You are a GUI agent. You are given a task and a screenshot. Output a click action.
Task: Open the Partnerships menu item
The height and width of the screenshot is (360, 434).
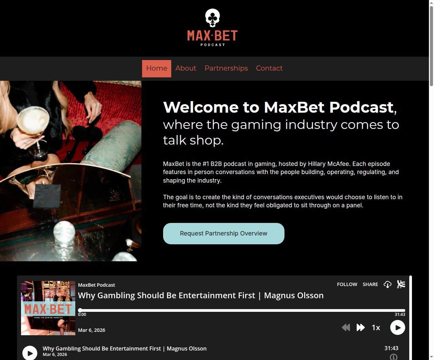coord(226,69)
